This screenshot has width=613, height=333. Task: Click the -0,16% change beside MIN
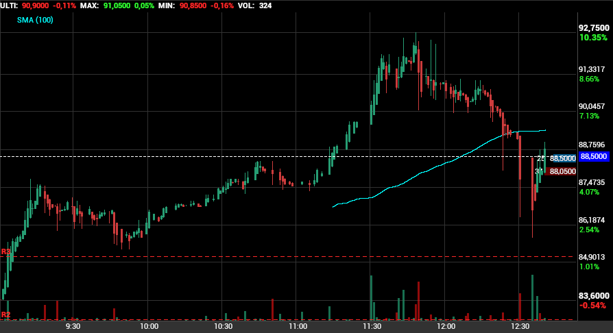click(221, 6)
